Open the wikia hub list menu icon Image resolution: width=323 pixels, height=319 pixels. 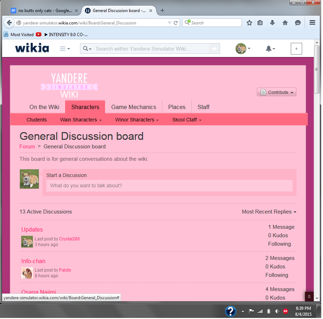[65, 49]
